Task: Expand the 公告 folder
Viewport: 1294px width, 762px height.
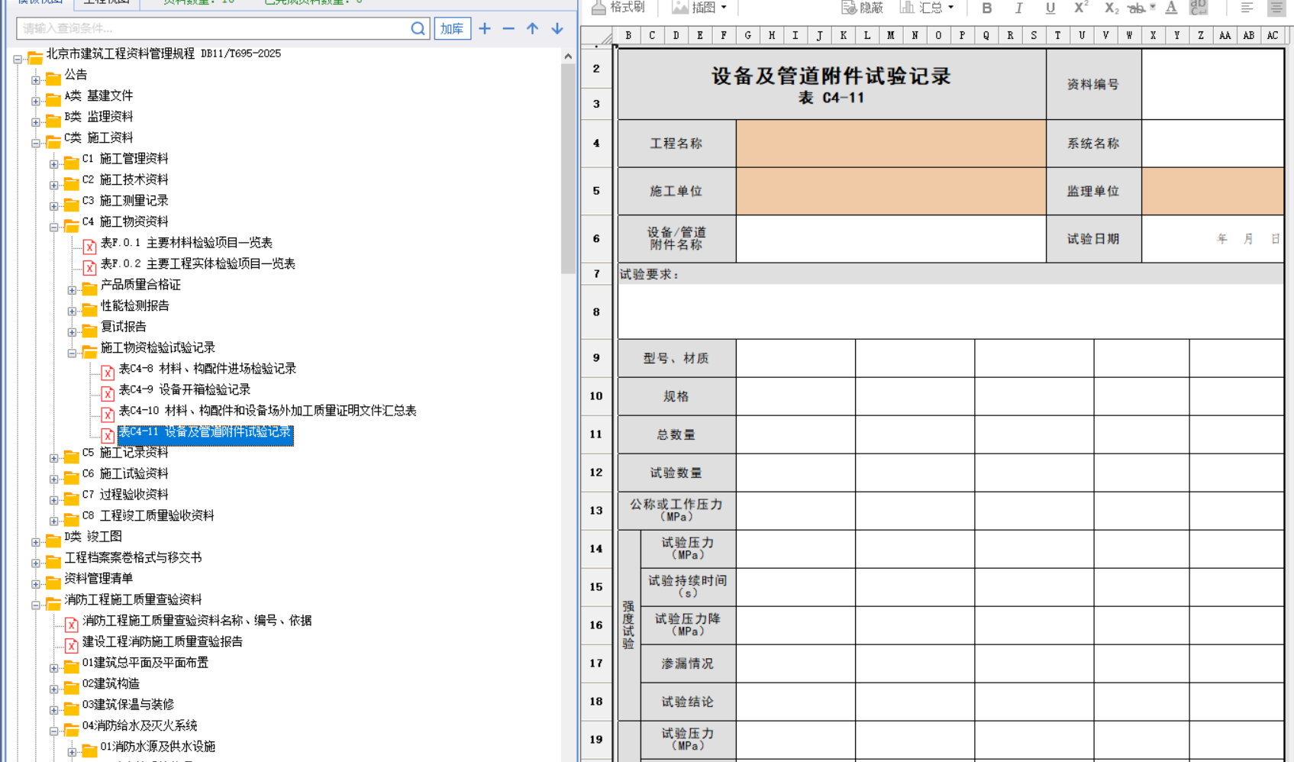Action: click(36, 80)
